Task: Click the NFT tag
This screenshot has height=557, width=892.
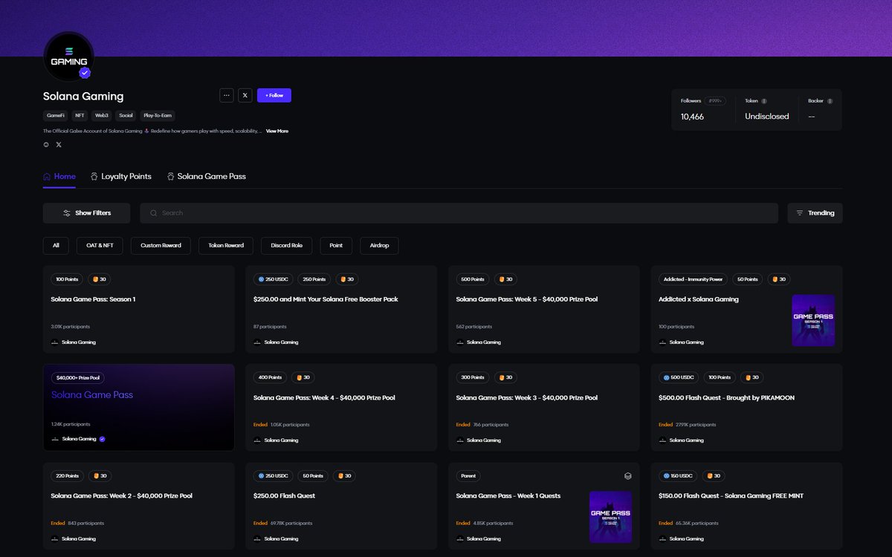Action: pos(80,116)
